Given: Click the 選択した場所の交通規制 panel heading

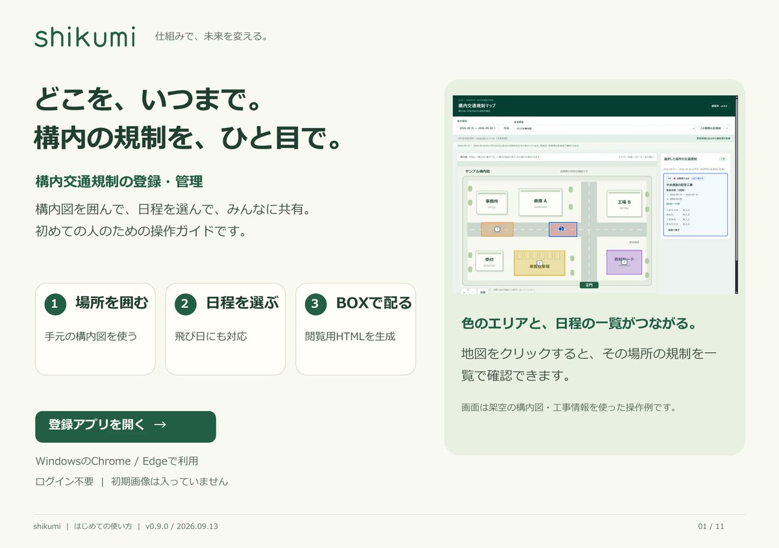Looking at the screenshot, I should [x=680, y=159].
